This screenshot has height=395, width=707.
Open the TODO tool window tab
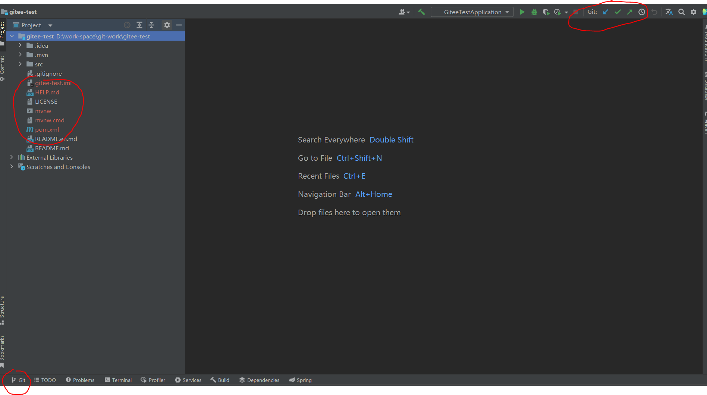[x=45, y=380]
